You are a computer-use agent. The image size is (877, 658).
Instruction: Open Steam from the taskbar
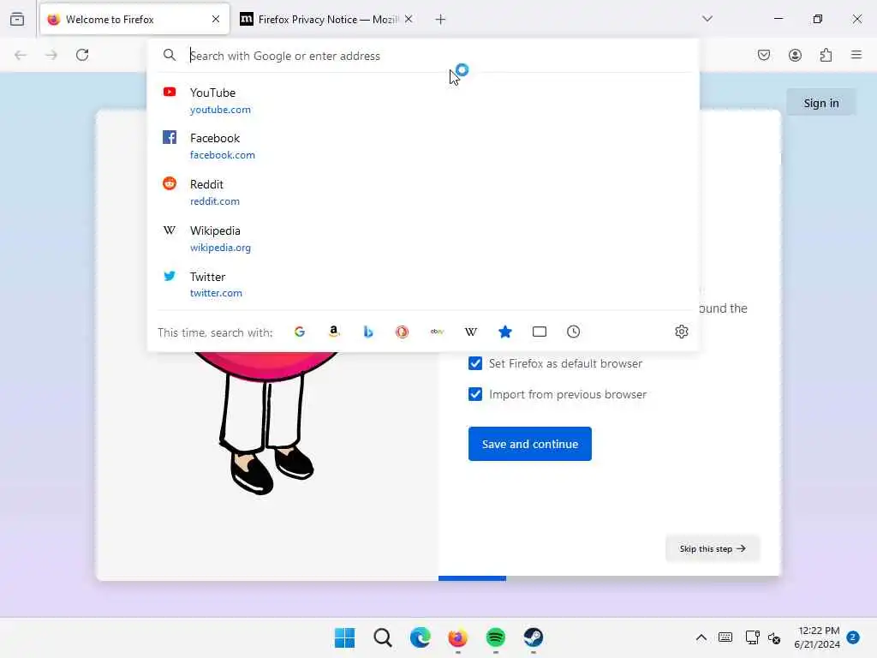click(534, 637)
